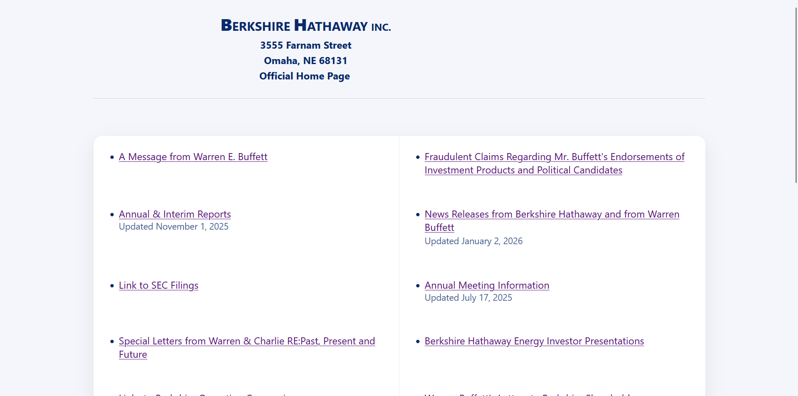Open the Fraudulent Claims Regarding Endorsements link
Viewport: 798px width, 396px height.
554,157
